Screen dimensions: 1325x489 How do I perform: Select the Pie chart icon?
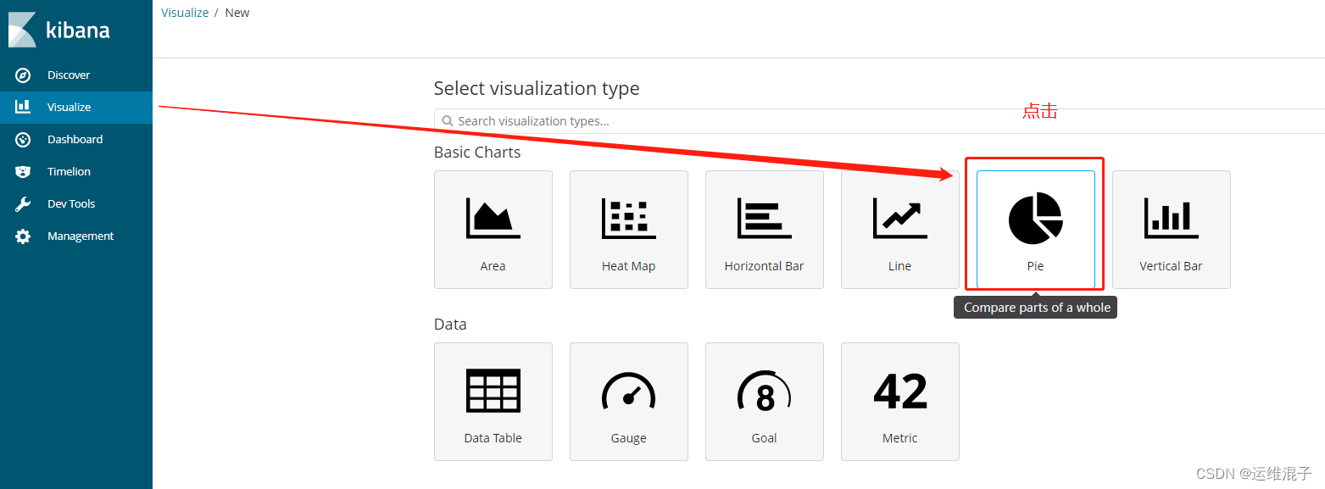(x=1036, y=218)
